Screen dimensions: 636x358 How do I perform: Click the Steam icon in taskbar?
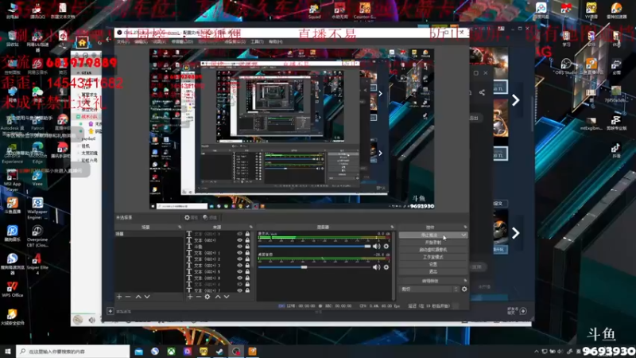219,351
